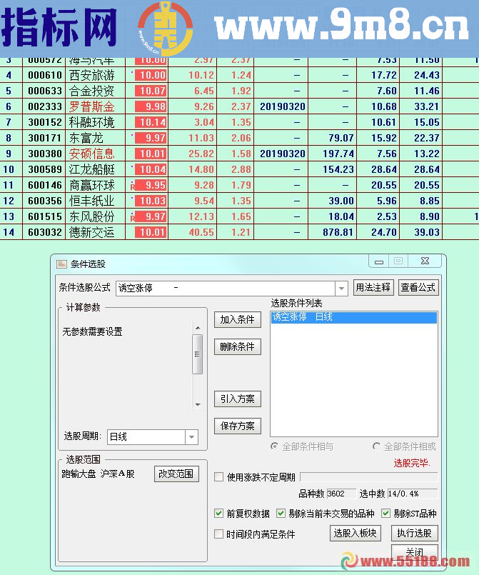Select 全部条件相或 radio button
Viewport: 479px width, 575px height.
tap(376, 446)
